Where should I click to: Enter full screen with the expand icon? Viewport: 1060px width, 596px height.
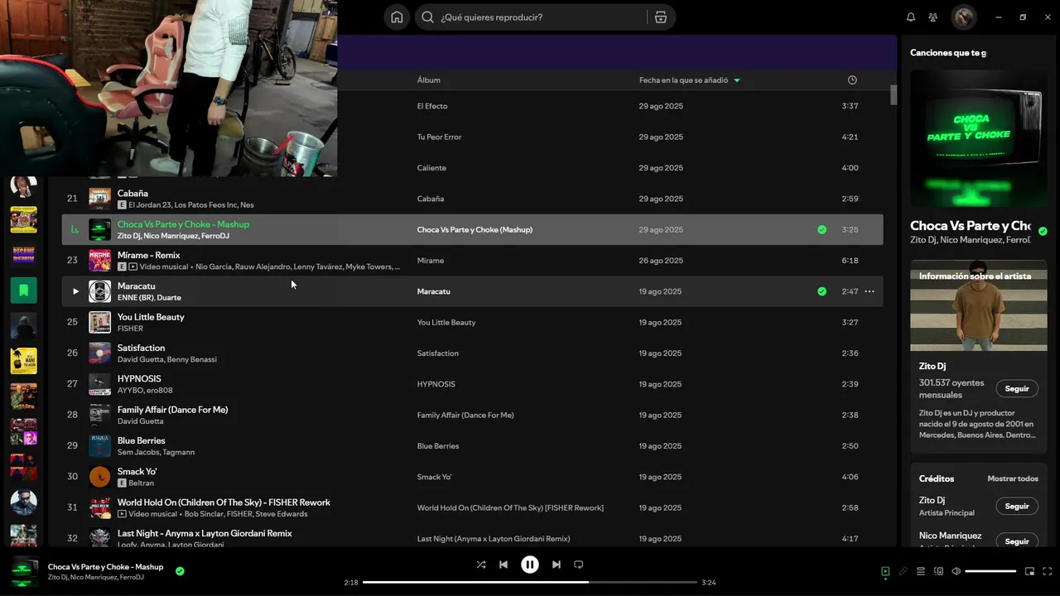tap(1048, 571)
